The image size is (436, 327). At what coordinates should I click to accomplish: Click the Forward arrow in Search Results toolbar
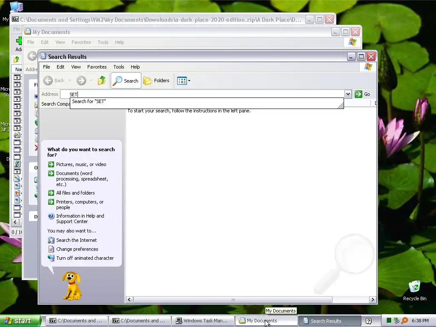pos(81,80)
